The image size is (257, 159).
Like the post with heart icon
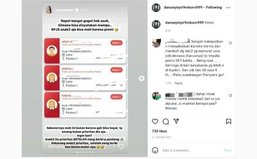(x=155, y=122)
